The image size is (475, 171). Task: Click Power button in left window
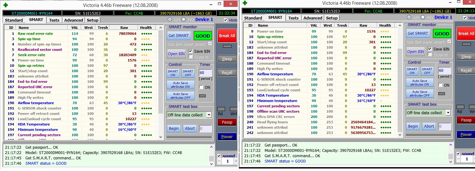[x=227, y=136]
